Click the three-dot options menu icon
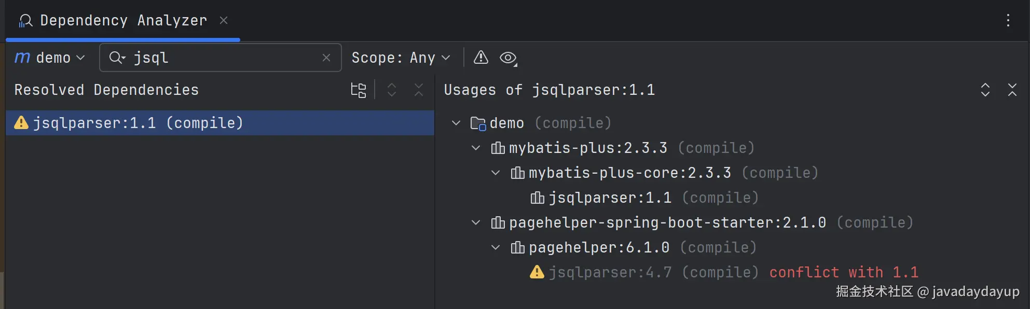This screenshot has width=1030, height=309. coord(1008,20)
